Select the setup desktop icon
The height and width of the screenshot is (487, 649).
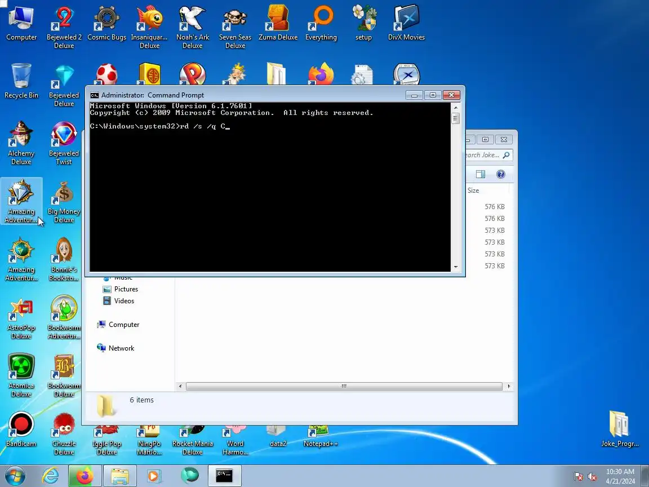click(x=363, y=23)
